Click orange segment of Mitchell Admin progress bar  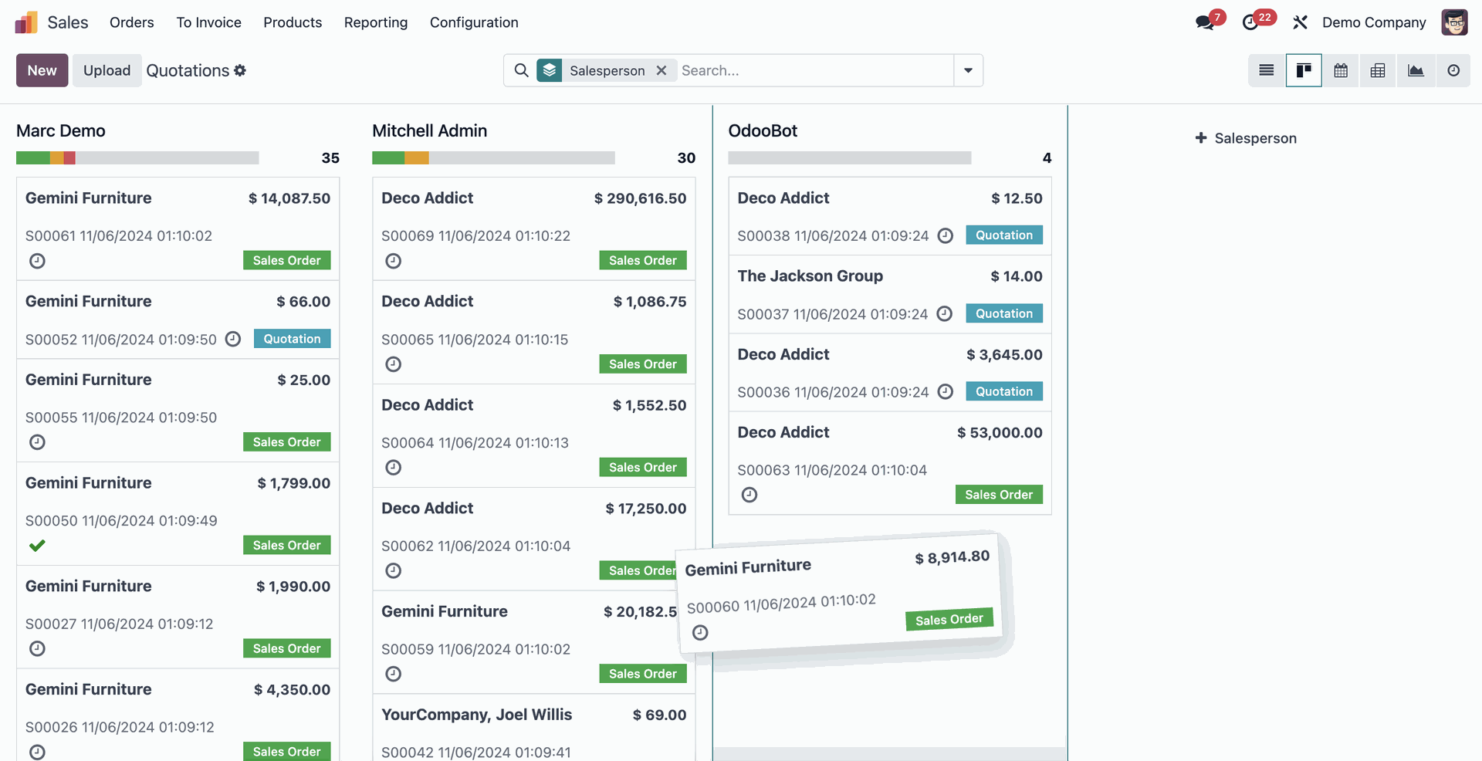(x=417, y=158)
